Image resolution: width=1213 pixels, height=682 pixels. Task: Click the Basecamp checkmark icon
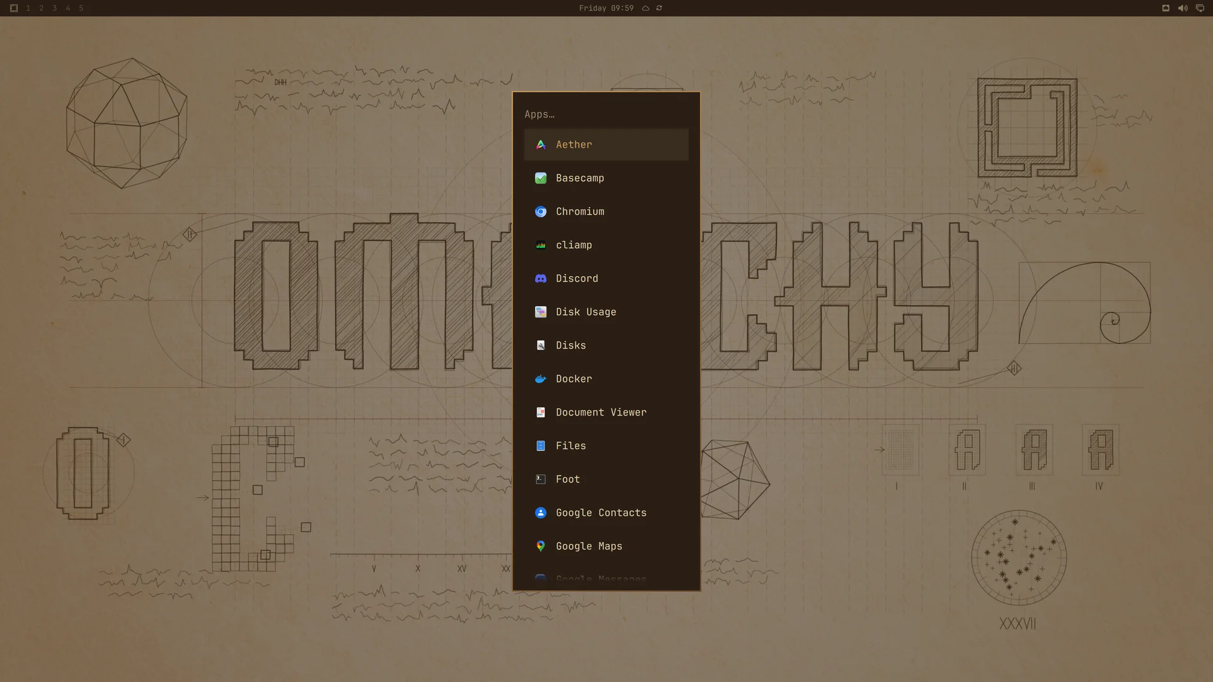(x=541, y=178)
